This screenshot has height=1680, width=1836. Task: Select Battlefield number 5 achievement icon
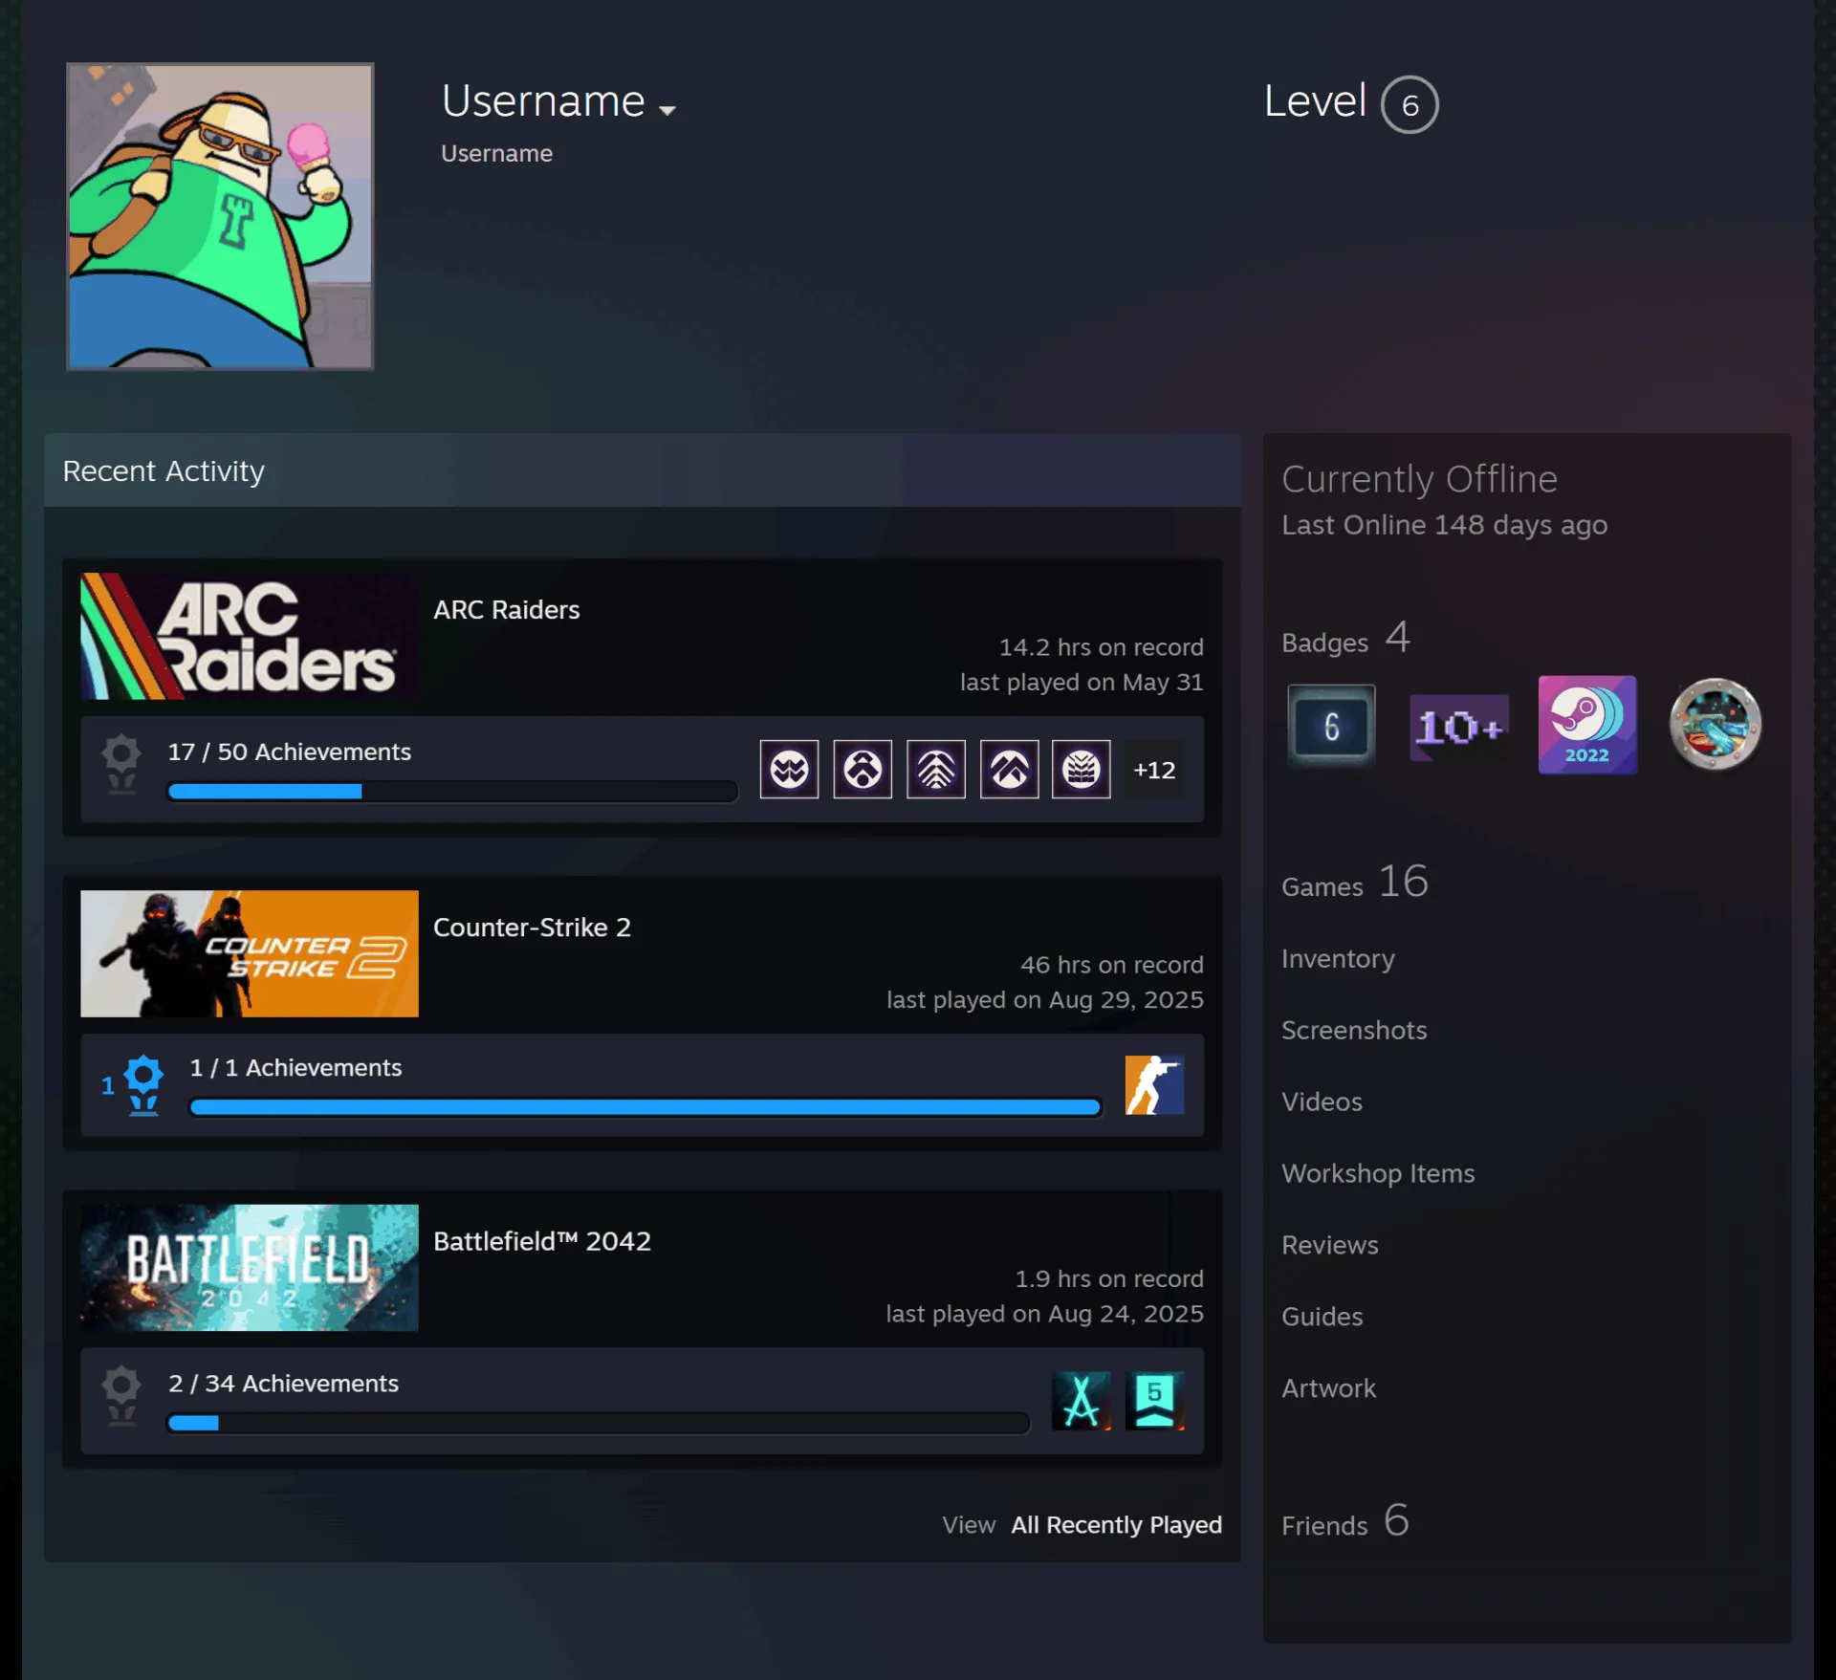[x=1154, y=1400]
